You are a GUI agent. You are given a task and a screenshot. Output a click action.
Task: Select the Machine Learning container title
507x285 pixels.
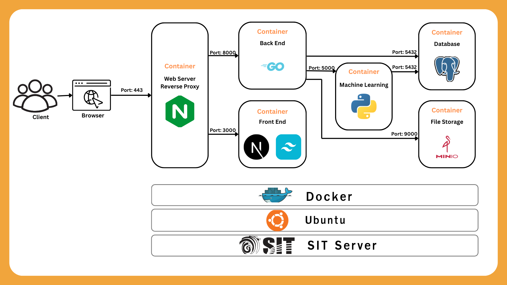[x=364, y=85]
